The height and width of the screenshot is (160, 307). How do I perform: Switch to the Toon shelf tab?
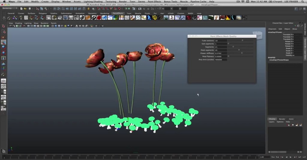tap(129, 13)
